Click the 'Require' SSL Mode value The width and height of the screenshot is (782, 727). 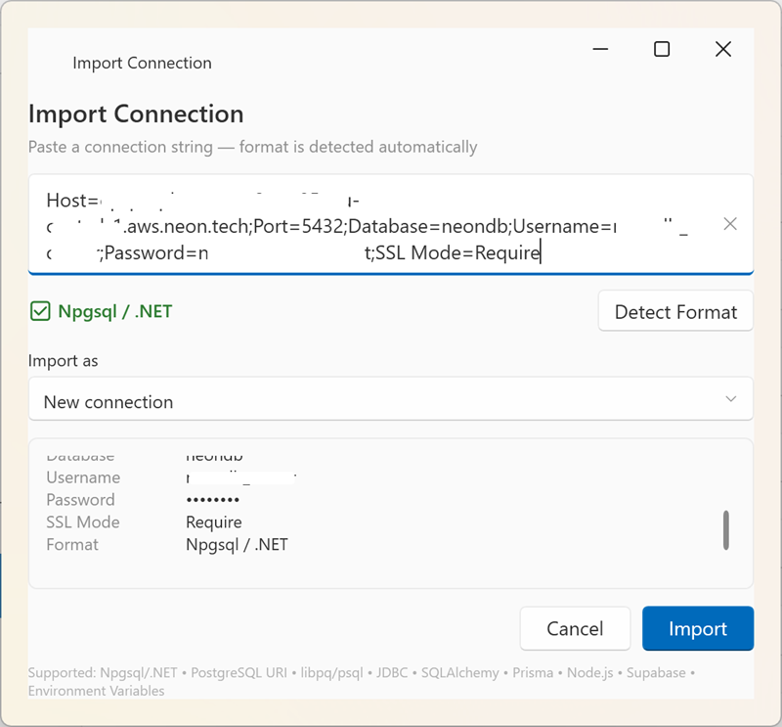pos(213,522)
